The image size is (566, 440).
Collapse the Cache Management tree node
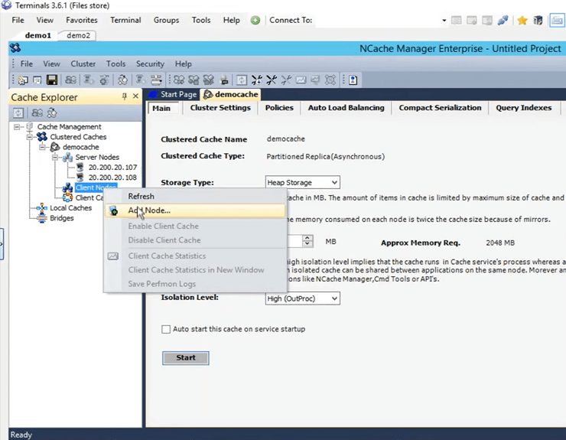[x=17, y=127]
